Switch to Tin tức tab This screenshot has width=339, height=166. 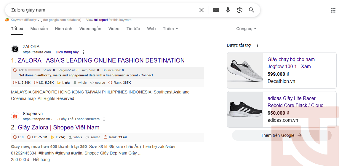[133, 29]
